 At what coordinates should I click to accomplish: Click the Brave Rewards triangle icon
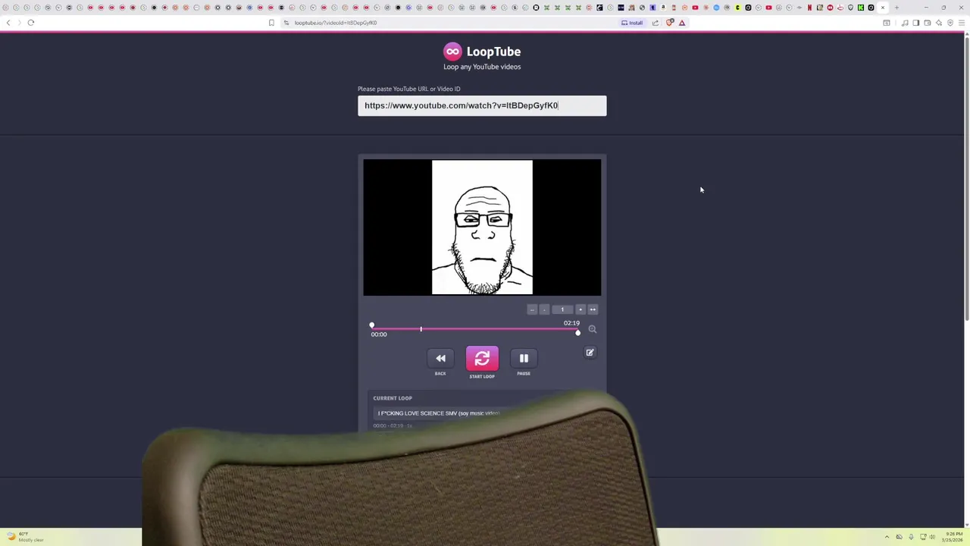pos(682,23)
